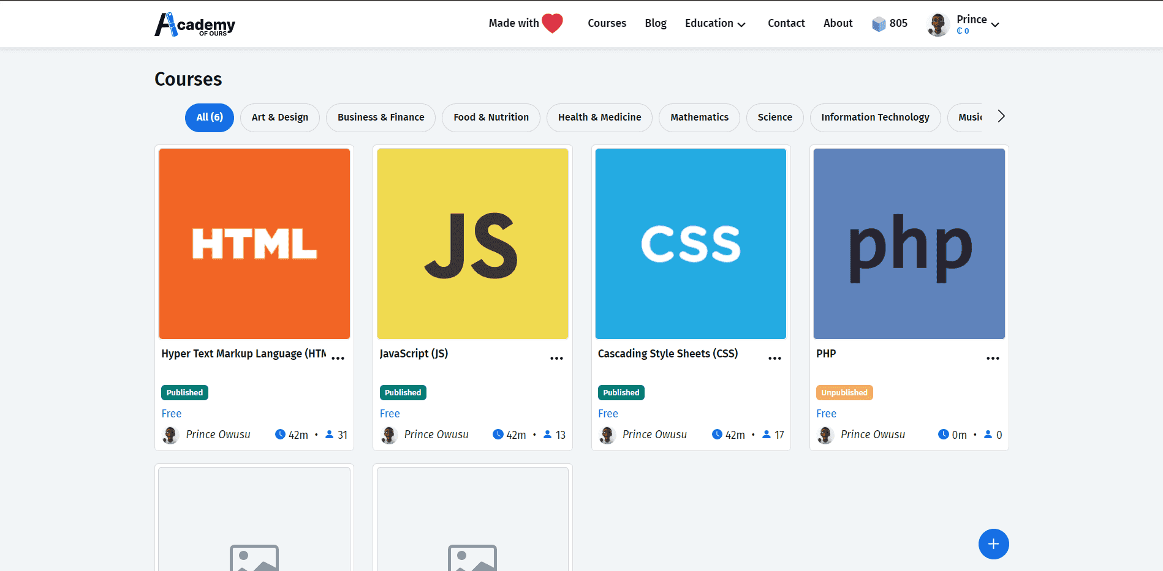
Task: Filter by Business & Finance category
Action: [381, 118]
